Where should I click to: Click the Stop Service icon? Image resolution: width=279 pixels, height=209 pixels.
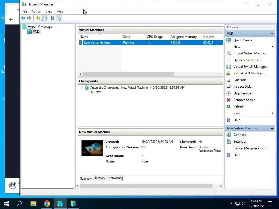[229, 93]
